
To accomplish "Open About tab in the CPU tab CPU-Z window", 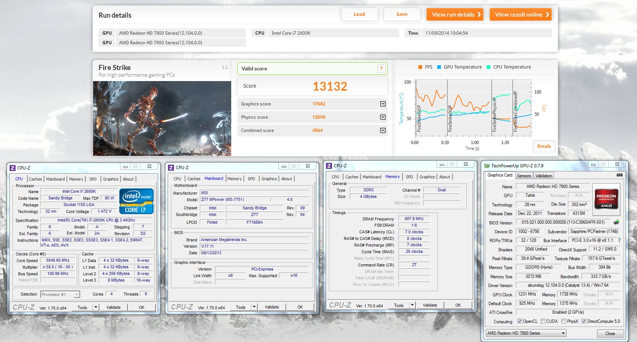I will click(128, 179).
